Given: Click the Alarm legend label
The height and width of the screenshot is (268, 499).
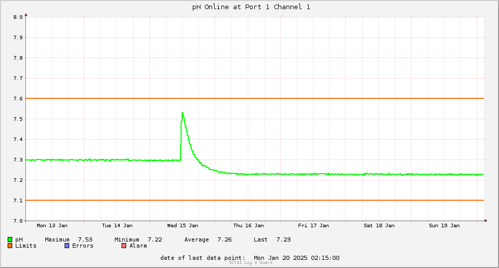Looking at the screenshot, I should click(x=138, y=246).
